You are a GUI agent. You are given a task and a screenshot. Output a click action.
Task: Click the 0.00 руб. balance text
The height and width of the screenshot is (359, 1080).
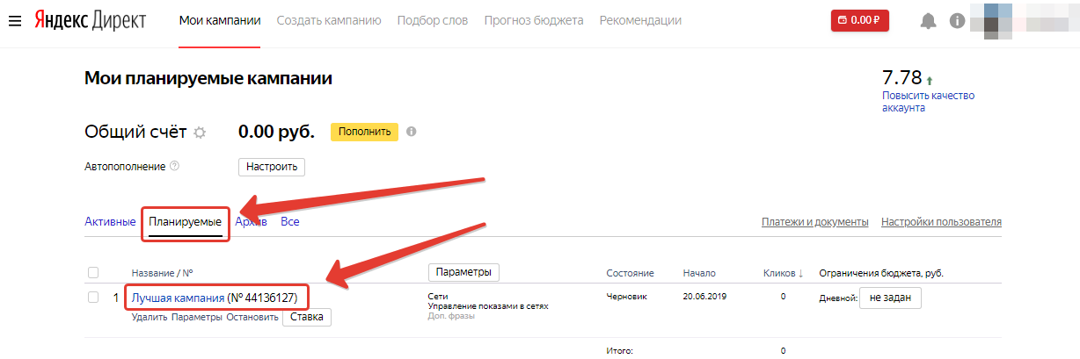[x=276, y=132]
